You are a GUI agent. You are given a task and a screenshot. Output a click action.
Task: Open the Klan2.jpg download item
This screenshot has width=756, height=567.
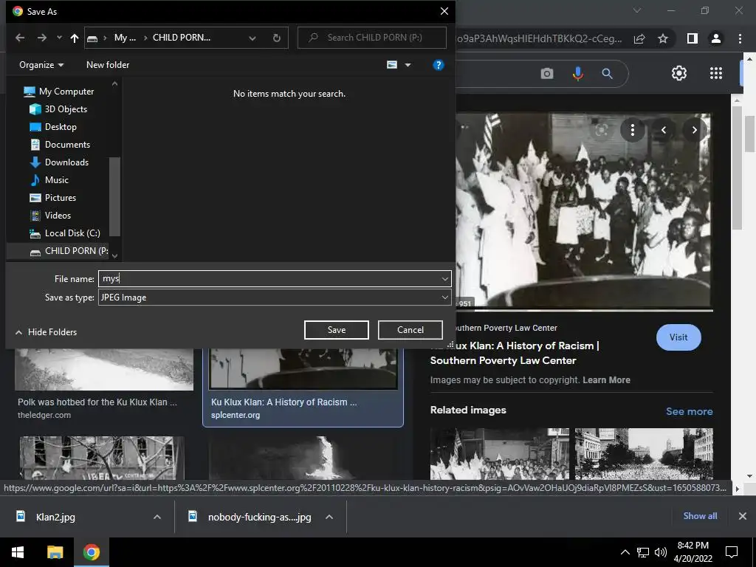55,517
